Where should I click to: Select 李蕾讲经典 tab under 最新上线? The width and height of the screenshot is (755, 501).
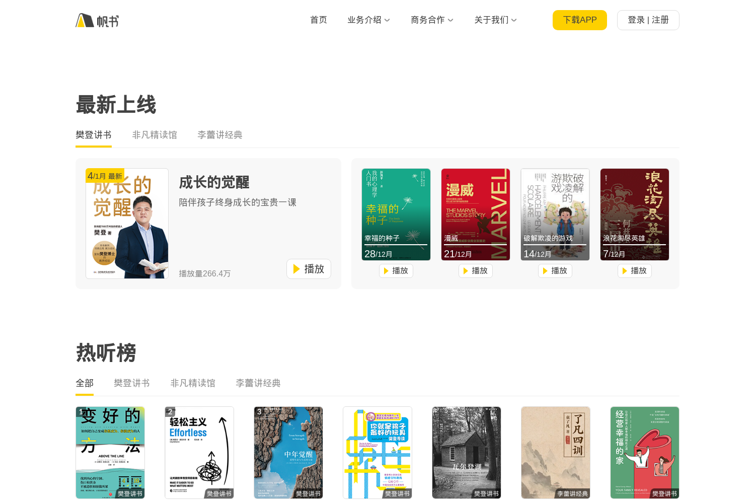point(220,135)
